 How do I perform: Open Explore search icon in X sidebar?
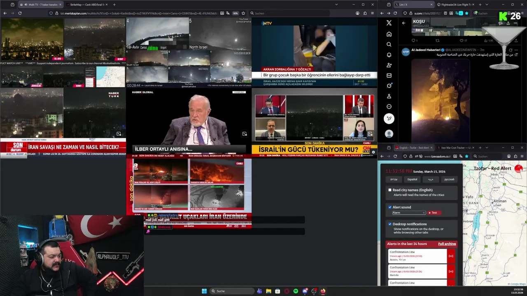click(x=389, y=44)
